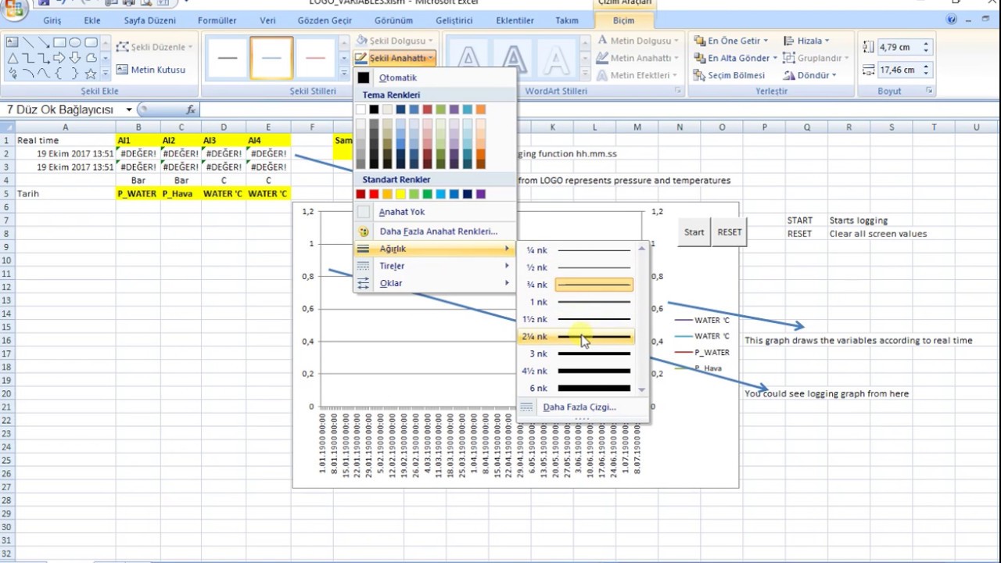
Task: Click the Excel help question mark icon
Action: 951,20
